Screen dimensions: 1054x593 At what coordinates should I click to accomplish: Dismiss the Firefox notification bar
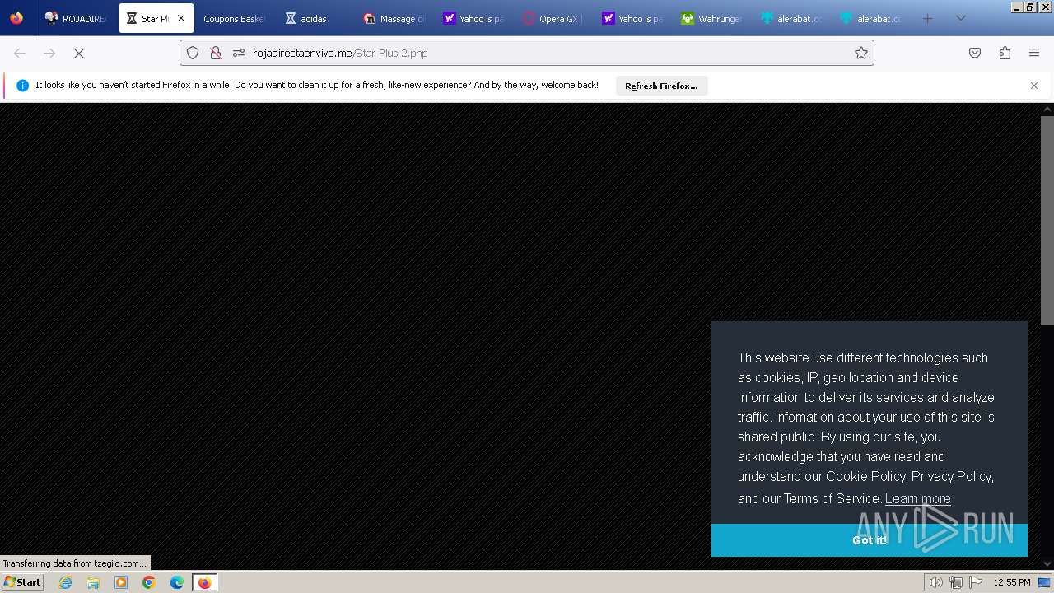click(x=1034, y=86)
